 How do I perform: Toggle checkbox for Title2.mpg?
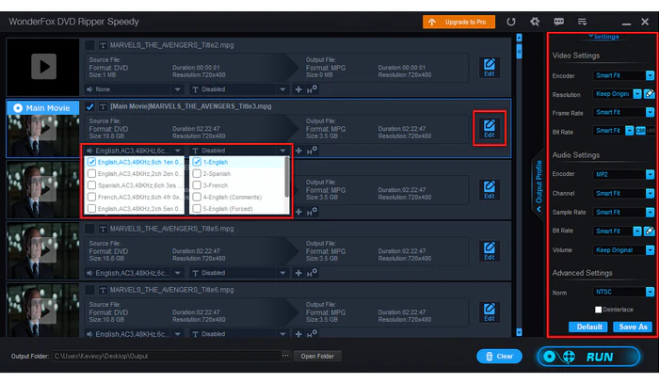[x=89, y=45]
